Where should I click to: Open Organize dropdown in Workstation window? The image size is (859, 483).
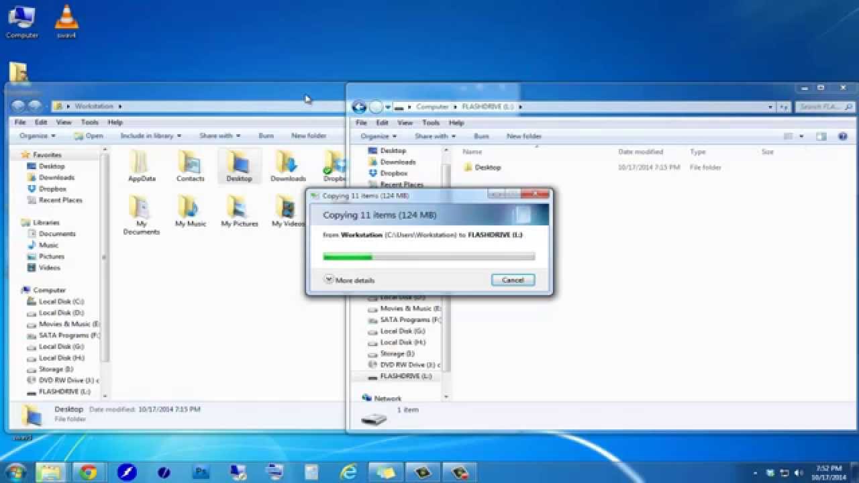pos(37,136)
